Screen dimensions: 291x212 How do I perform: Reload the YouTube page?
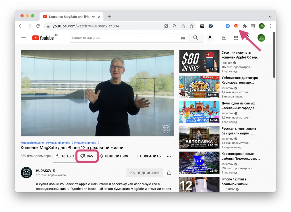[x=38, y=26]
